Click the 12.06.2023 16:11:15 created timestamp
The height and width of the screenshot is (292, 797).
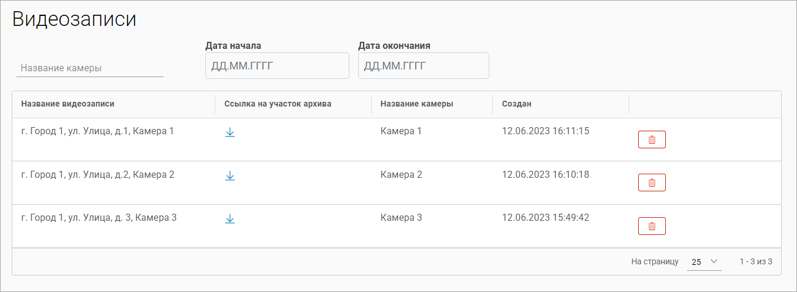pyautogui.click(x=545, y=131)
